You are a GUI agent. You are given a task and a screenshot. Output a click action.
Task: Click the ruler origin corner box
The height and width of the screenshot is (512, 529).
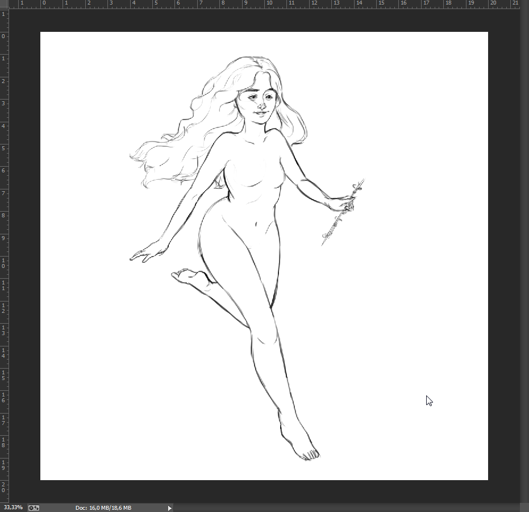pyautogui.click(x=4, y=4)
